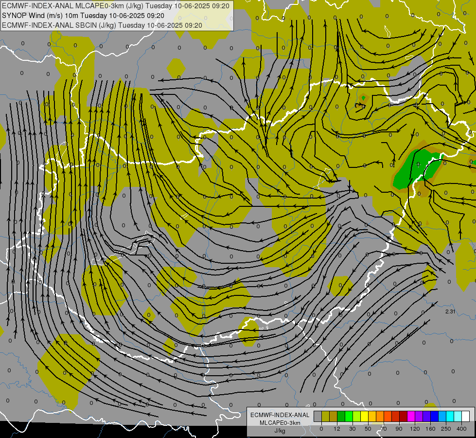Screen dimensions: 476x438
Task: Click the dark red swatch in the legend
Action: (x=404, y=417)
